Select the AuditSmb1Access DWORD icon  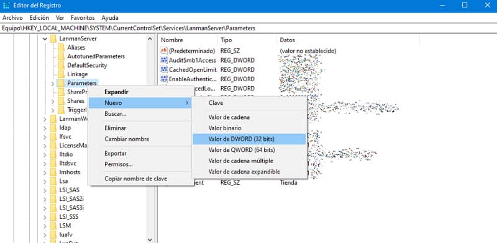pyautogui.click(x=164, y=60)
